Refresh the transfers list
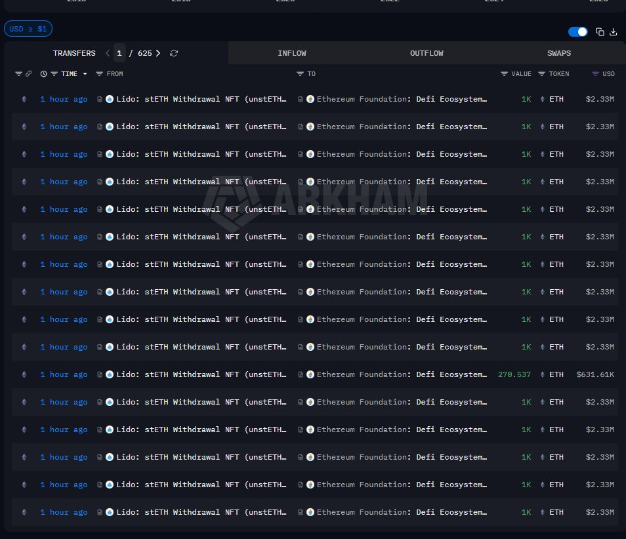 [x=174, y=53]
